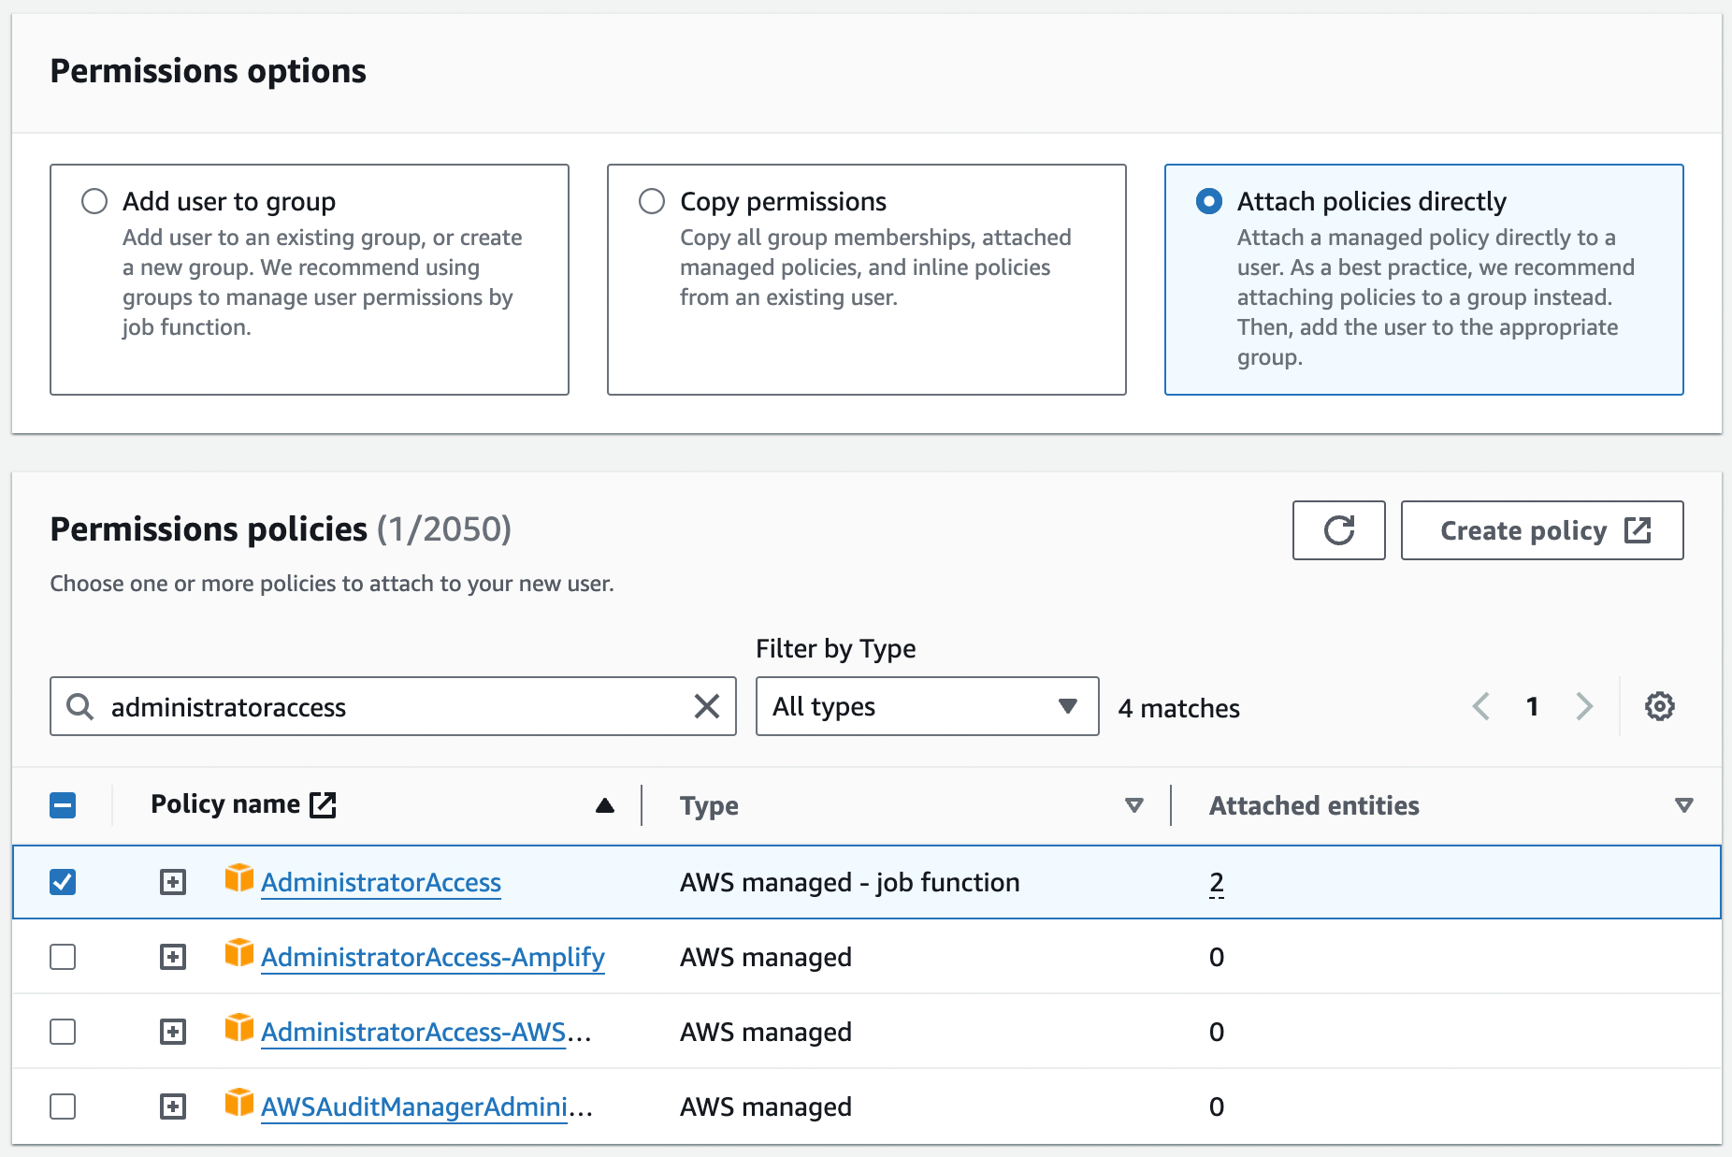Click AWS managed type for AdministratorAccess-Amplify
Image resolution: width=1732 pixels, height=1157 pixels.
point(766,957)
